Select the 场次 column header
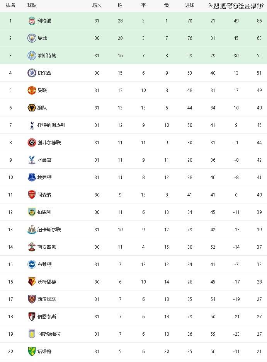Image resolution: width=267 pixels, height=362 pixels. coord(97,5)
